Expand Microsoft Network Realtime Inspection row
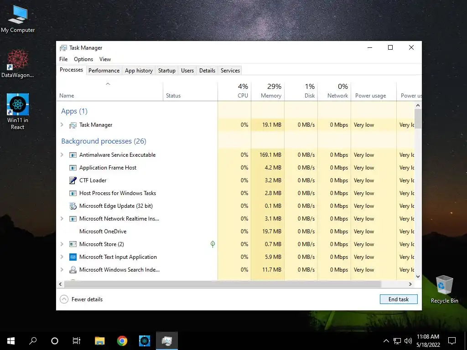467x350 pixels. pyautogui.click(x=62, y=218)
